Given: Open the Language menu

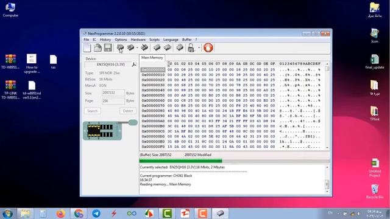Looking at the screenshot, I should click(171, 40).
